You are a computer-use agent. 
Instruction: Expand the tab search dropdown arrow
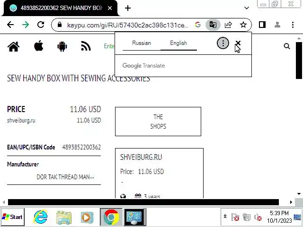point(247,8)
